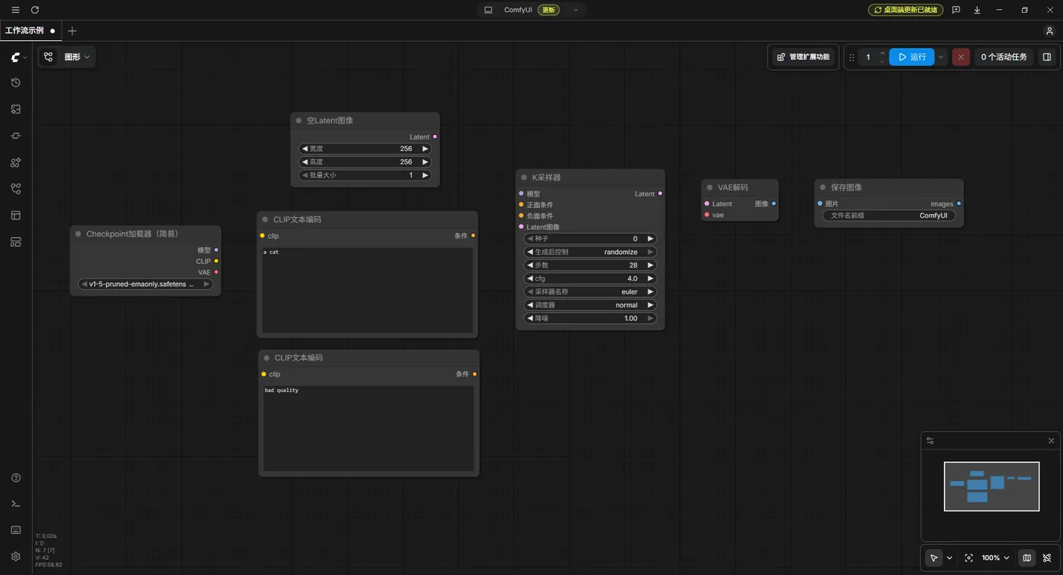Toggle link visibility in canvas toolbar
1063x575 pixels.
point(1047,558)
